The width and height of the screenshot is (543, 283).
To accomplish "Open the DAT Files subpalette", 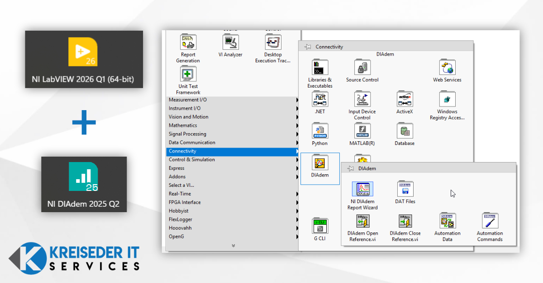I will pyautogui.click(x=405, y=190).
